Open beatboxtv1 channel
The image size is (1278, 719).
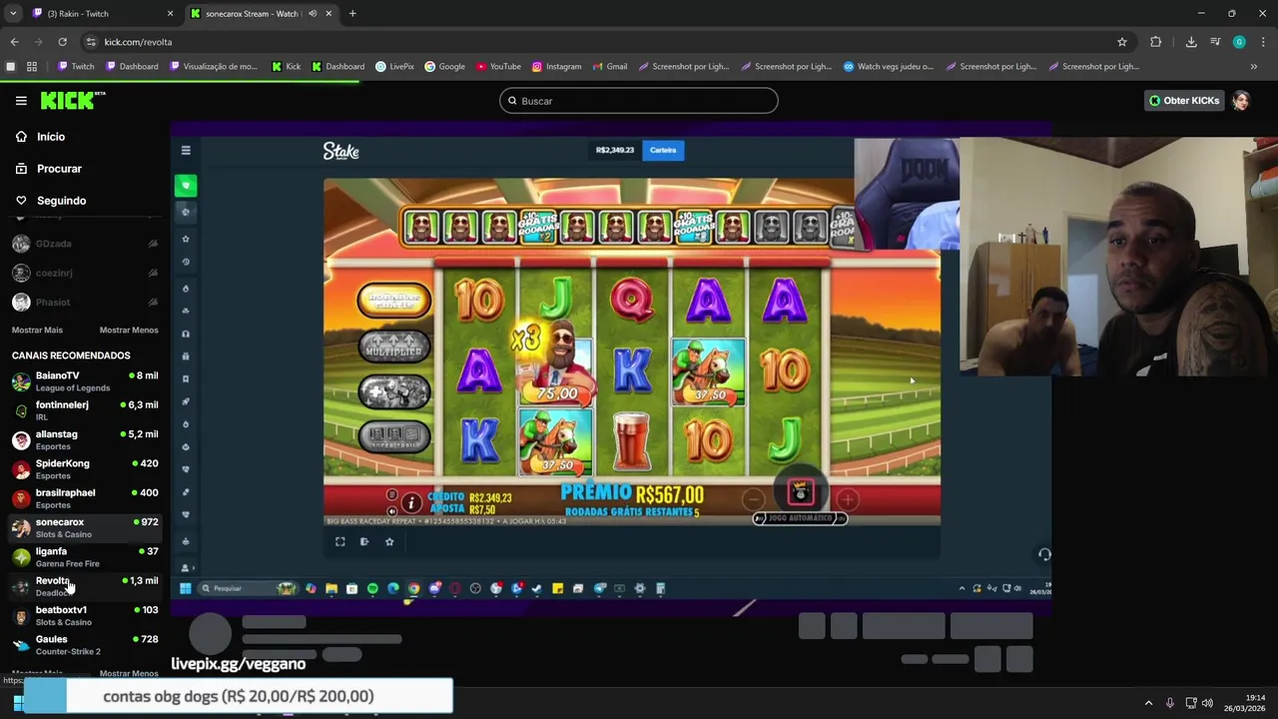tap(85, 615)
